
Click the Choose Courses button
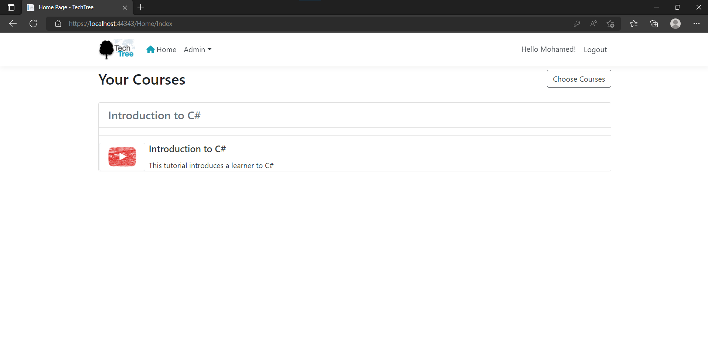pos(578,79)
